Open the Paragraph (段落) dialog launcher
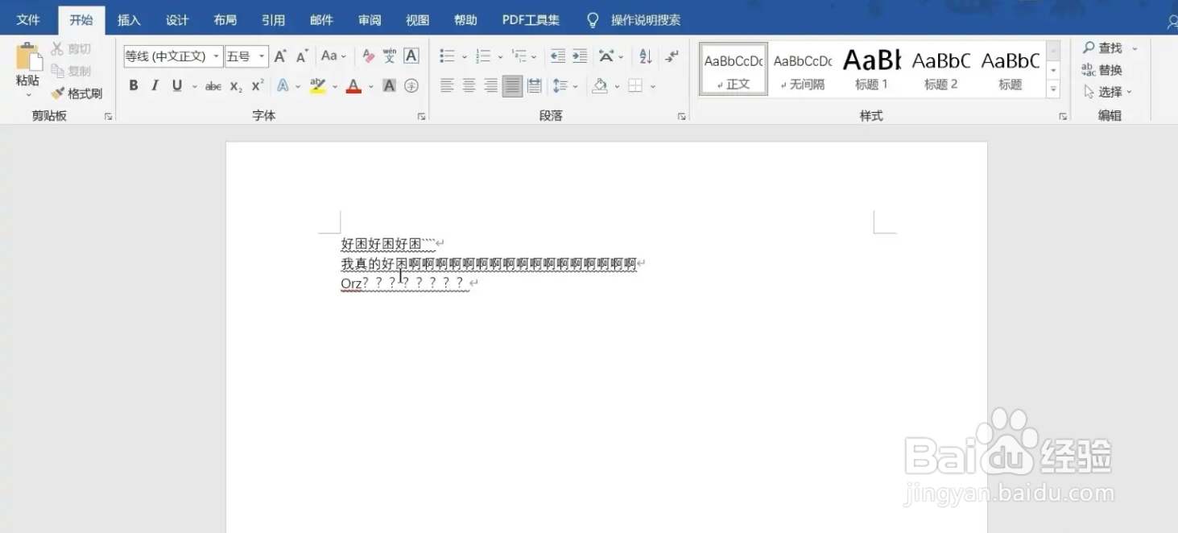This screenshot has width=1178, height=533. pyautogui.click(x=681, y=117)
